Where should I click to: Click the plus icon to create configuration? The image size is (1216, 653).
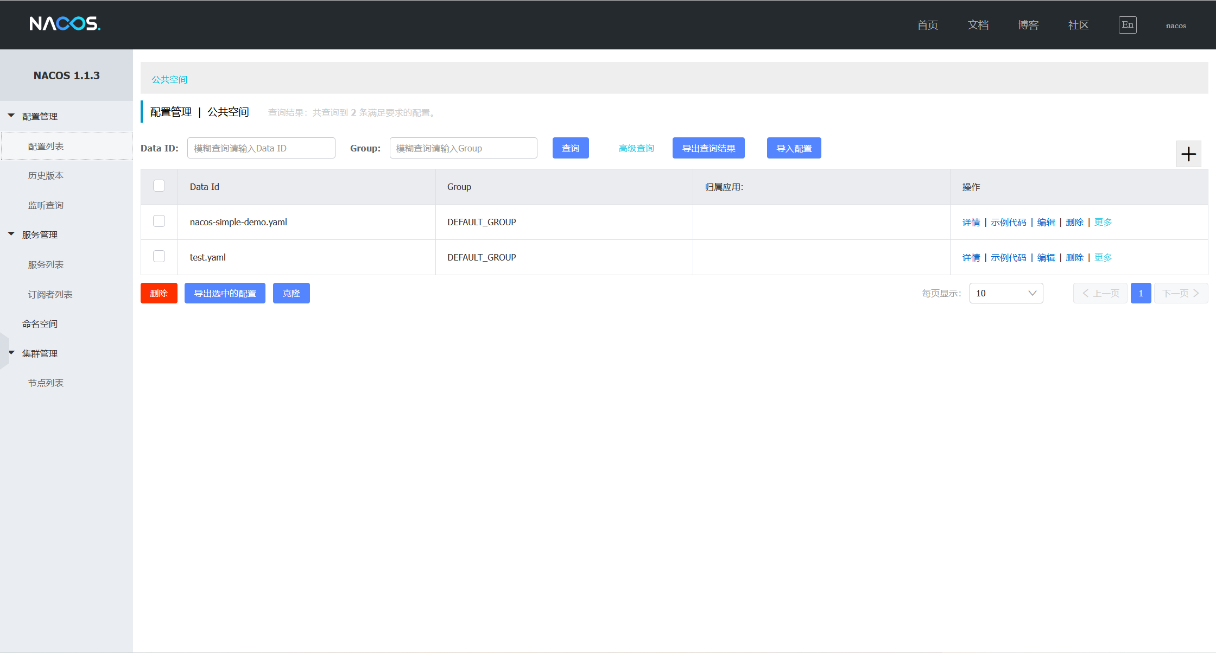click(1188, 154)
